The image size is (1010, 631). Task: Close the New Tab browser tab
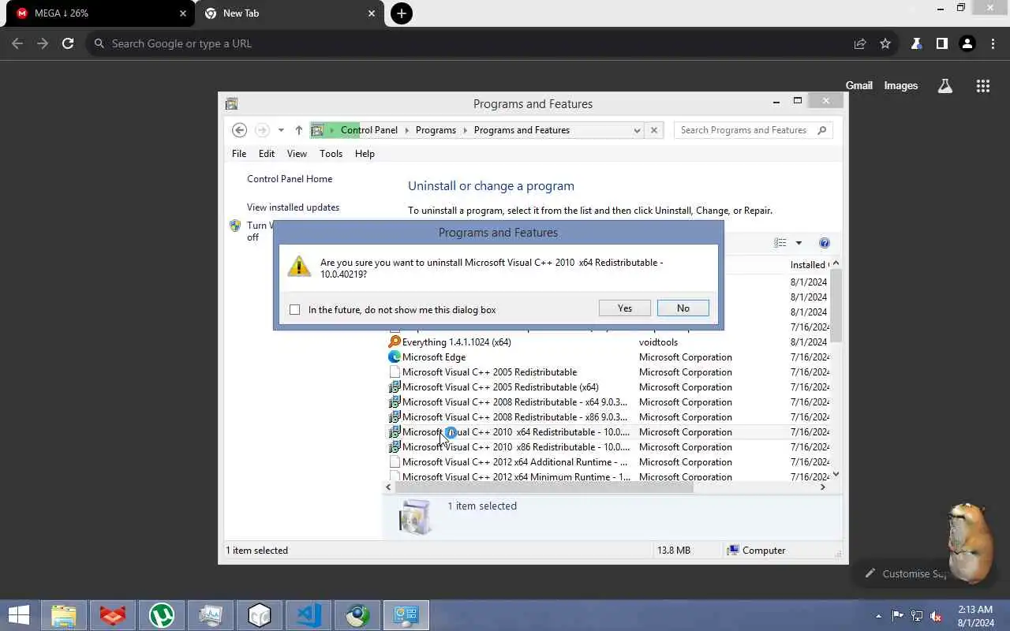pyautogui.click(x=372, y=13)
